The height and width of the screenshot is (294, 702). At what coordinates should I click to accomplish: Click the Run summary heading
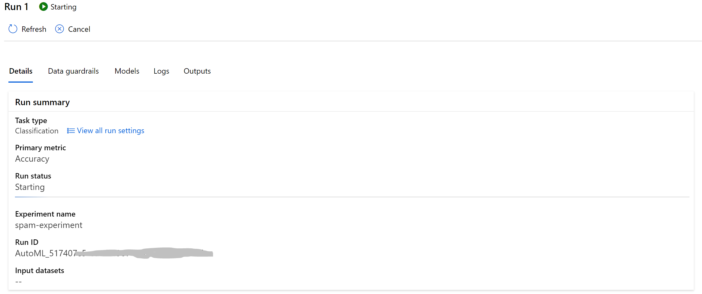(x=42, y=102)
